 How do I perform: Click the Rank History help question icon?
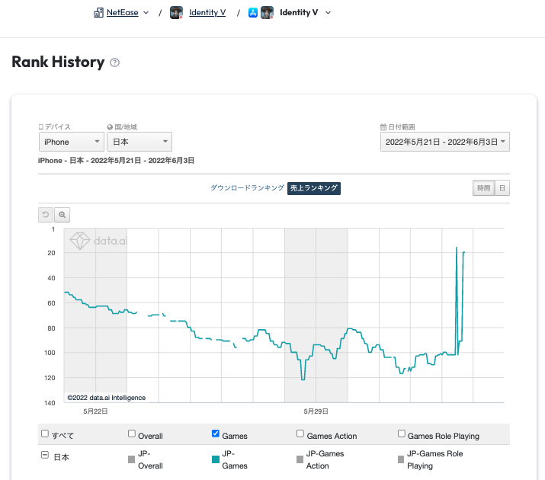114,62
